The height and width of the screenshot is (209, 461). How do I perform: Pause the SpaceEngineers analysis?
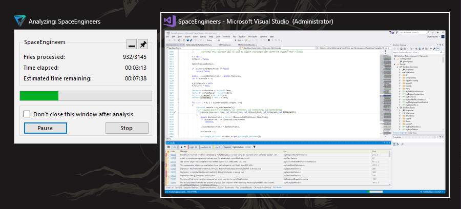[45, 128]
